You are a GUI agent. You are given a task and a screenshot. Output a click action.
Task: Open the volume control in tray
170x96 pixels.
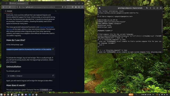click(164, 95)
